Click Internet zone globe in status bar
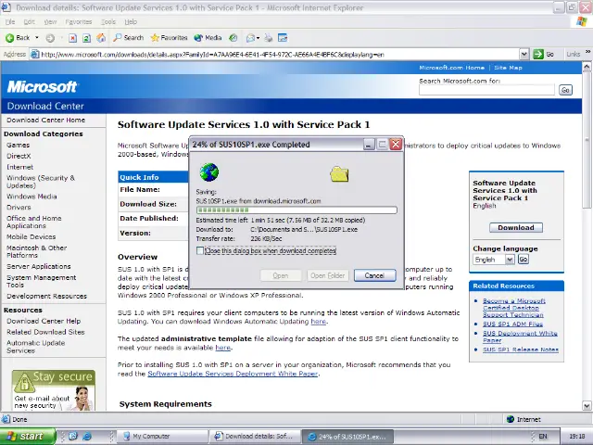The width and height of the screenshot is (593, 445). coord(511,419)
